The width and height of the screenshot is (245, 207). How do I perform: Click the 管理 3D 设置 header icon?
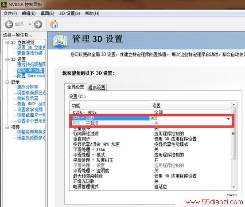point(60,40)
